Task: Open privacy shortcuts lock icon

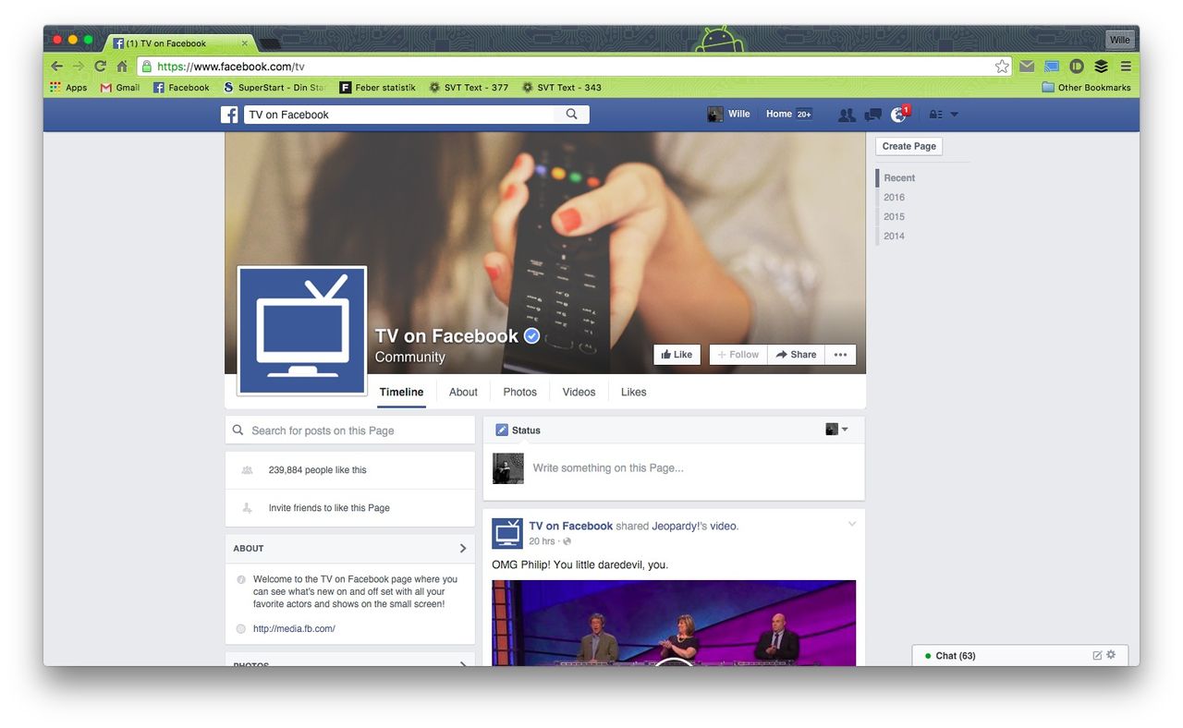Action: click(935, 115)
